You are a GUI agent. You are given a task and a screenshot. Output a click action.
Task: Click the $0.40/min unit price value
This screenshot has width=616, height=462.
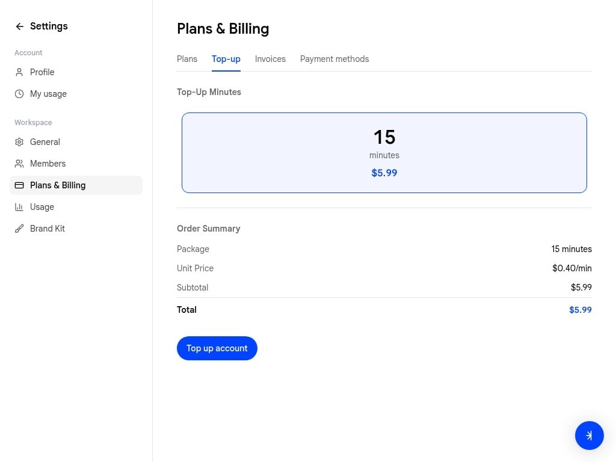tap(571, 268)
